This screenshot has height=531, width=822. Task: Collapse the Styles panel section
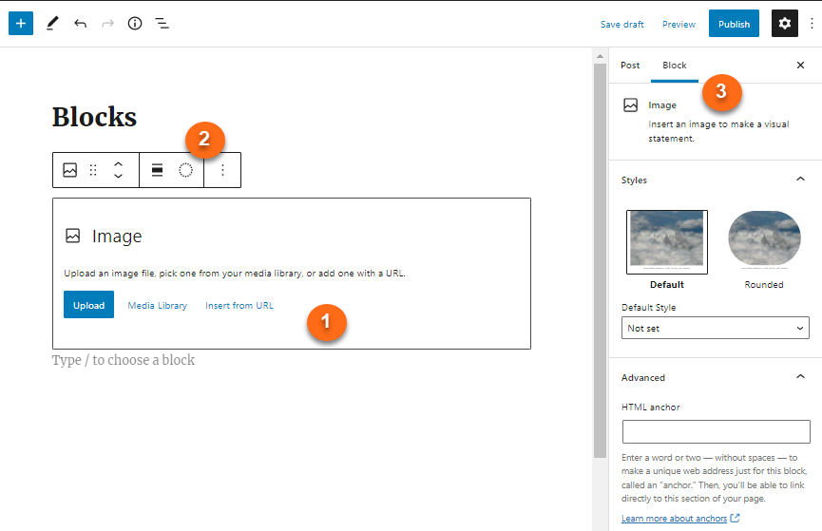pos(799,180)
